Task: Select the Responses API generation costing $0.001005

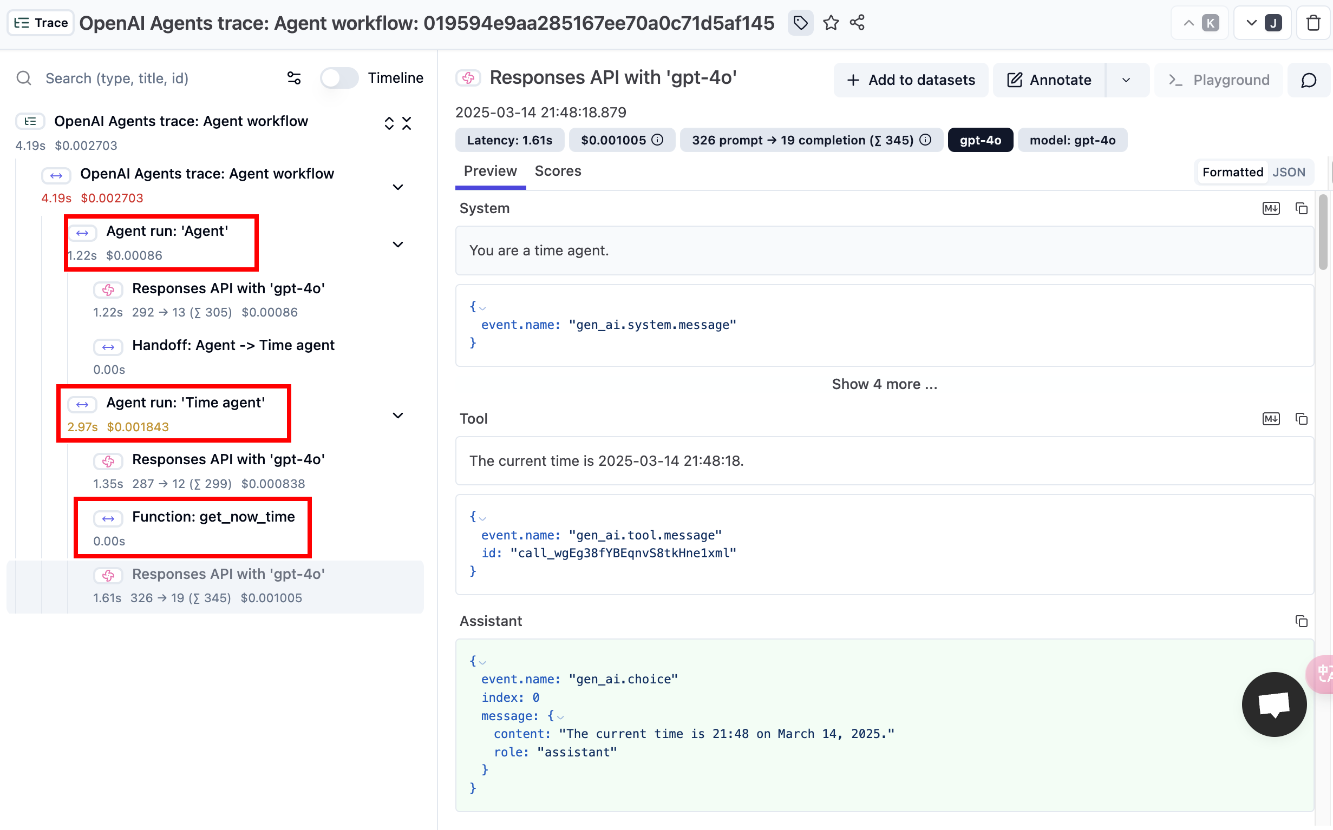Action: pos(215,587)
